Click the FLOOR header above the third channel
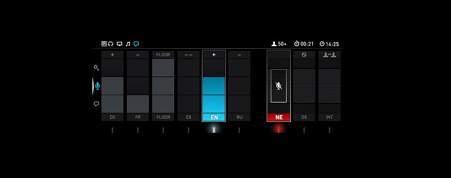 [x=163, y=55]
